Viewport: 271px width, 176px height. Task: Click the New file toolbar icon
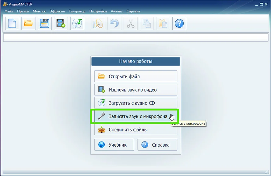pos(12,23)
